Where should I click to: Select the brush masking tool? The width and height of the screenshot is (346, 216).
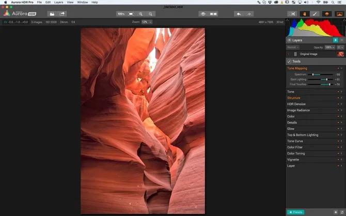click(315, 14)
